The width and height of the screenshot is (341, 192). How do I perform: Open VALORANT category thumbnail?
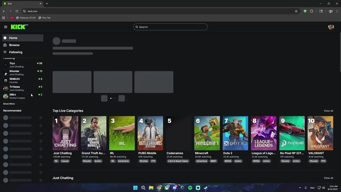coord(320,133)
